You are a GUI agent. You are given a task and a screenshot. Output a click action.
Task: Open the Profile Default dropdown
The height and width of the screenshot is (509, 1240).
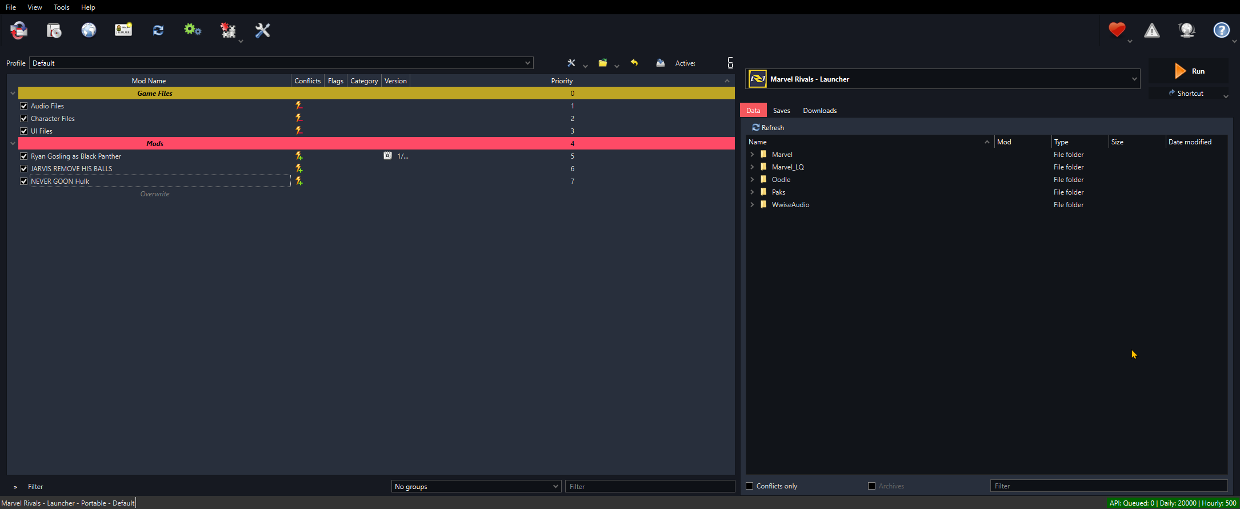click(x=281, y=63)
